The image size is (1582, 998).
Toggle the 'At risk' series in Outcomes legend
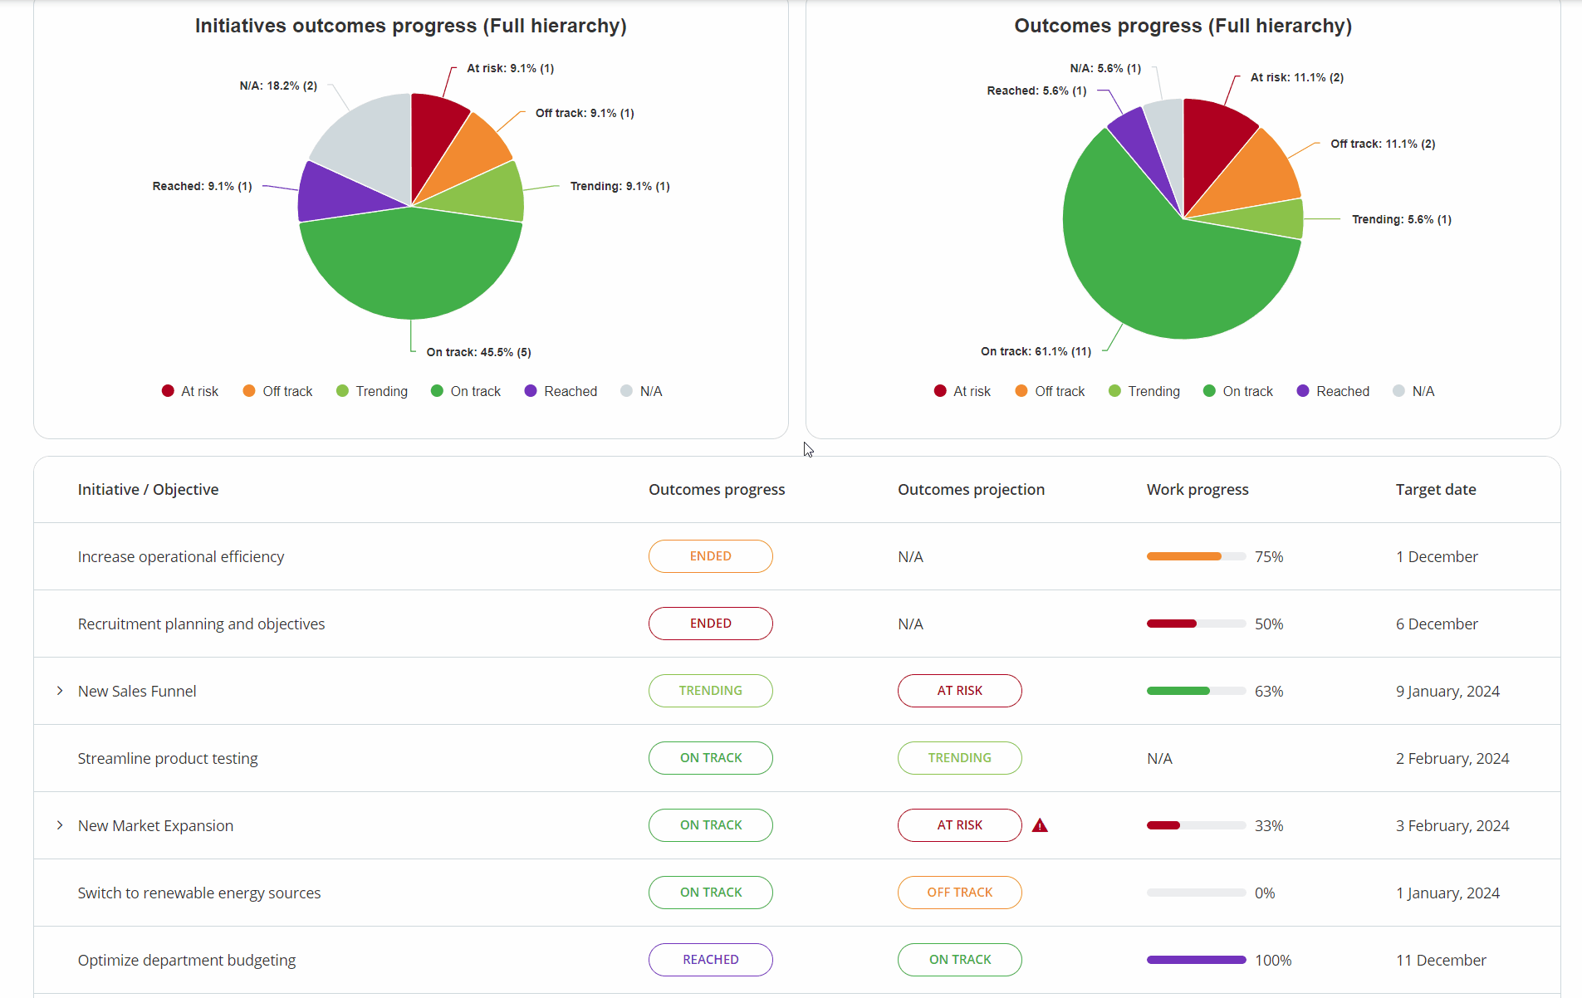click(940, 391)
